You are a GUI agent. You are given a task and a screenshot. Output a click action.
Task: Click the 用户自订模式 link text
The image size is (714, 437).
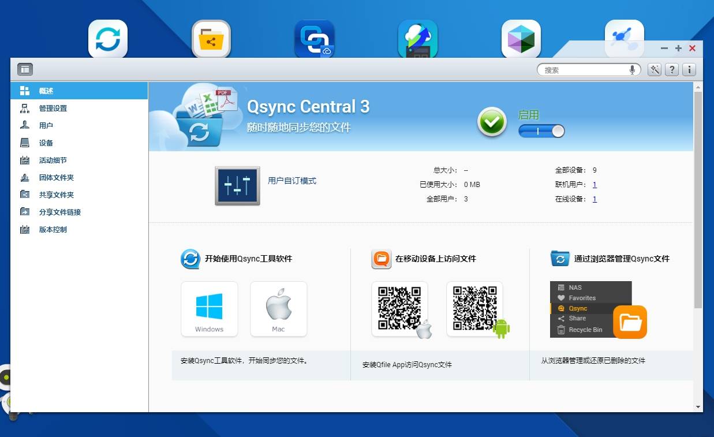[292, 181]
